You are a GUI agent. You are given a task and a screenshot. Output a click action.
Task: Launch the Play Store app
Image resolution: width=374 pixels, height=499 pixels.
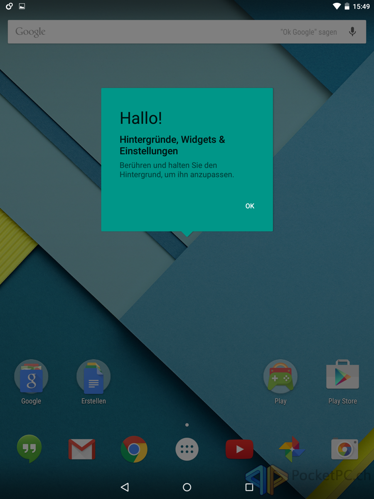tap(343, 375)
